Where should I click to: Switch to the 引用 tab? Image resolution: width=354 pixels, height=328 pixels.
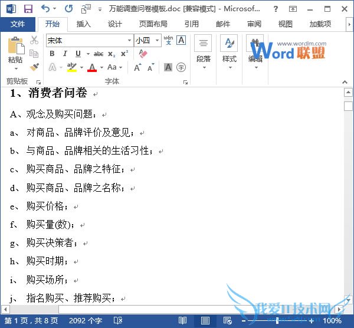191,24
